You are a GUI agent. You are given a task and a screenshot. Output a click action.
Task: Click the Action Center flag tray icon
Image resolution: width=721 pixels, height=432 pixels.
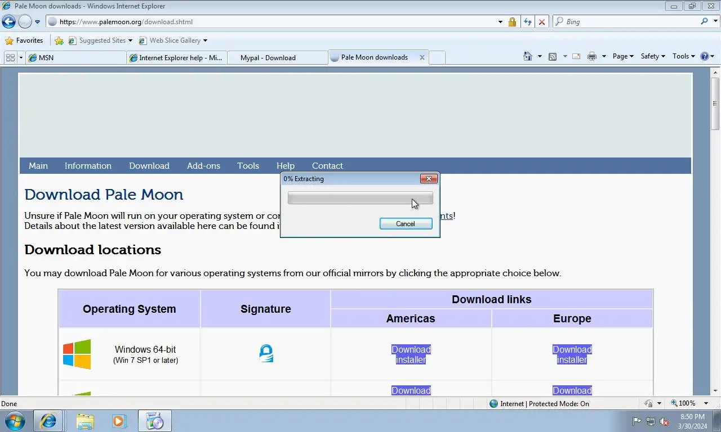pos(637,421)
